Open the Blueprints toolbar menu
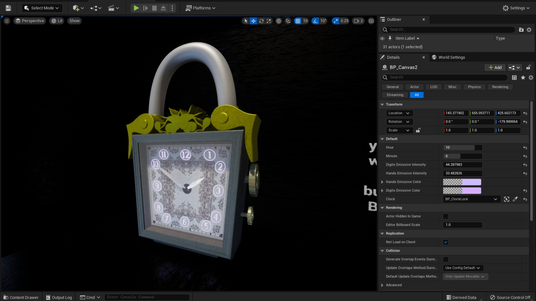The width and height of the screenshot is (536, 301). pos(96,8)
